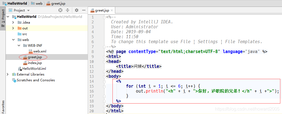The height and width of the screenshot is (114, 282).
Task: Click the HelloWorld breadcrumb in navigation bar
Action: pos(15,3)
